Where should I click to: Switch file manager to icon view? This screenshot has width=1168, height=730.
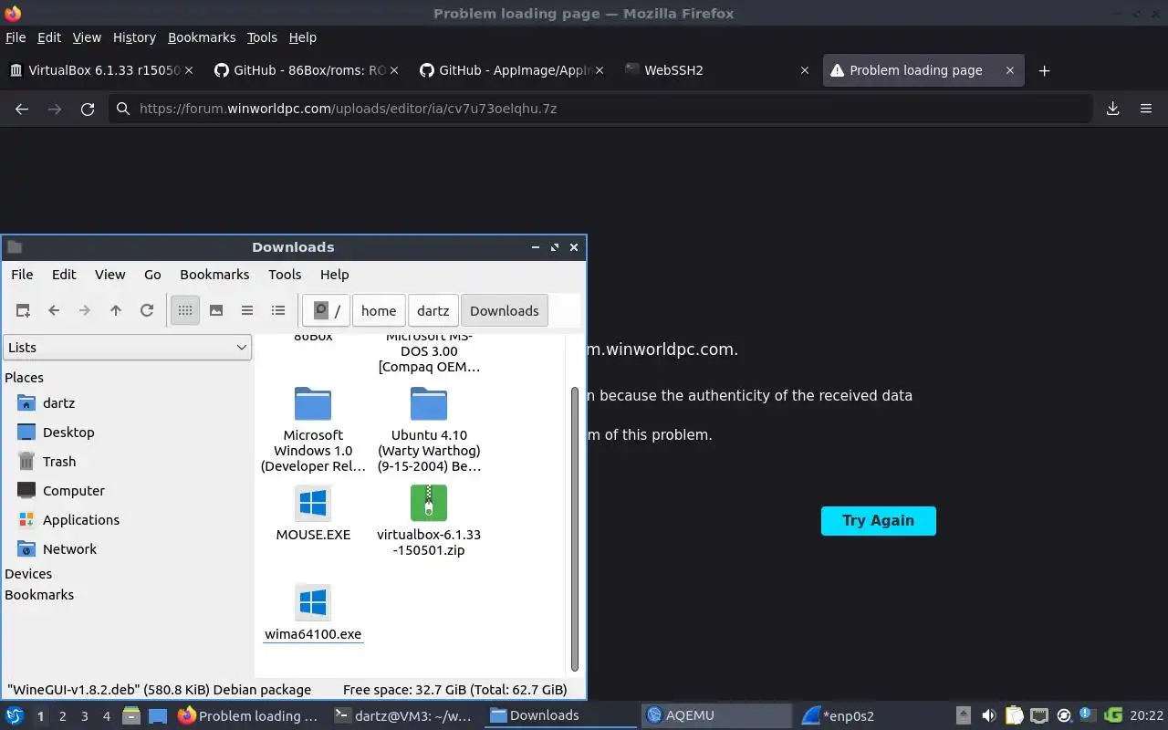point(185,310)
